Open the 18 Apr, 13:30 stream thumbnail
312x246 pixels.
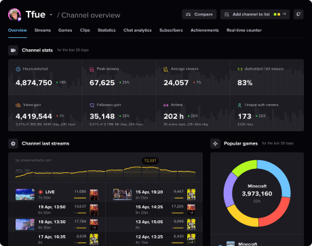(x=25, y=224)
